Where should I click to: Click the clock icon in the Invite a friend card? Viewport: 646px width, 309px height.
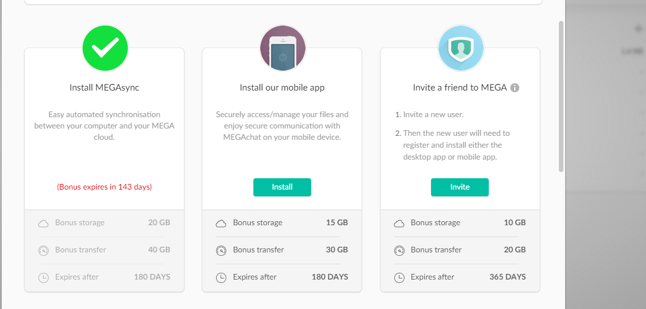(x=399, y=277)
